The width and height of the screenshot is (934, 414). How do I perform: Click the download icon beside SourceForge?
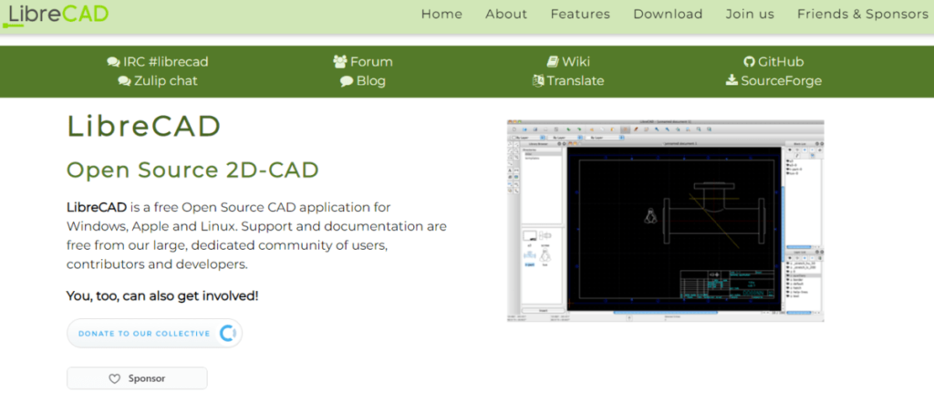[x=732, y=80]
